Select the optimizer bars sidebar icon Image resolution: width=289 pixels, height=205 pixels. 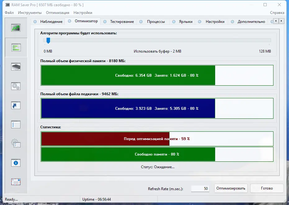point(16,48)
